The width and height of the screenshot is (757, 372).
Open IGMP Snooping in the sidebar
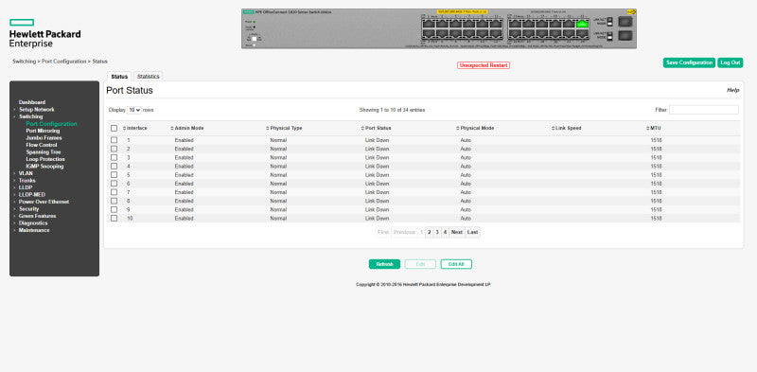pyautogui.click(x=44, y=167)
